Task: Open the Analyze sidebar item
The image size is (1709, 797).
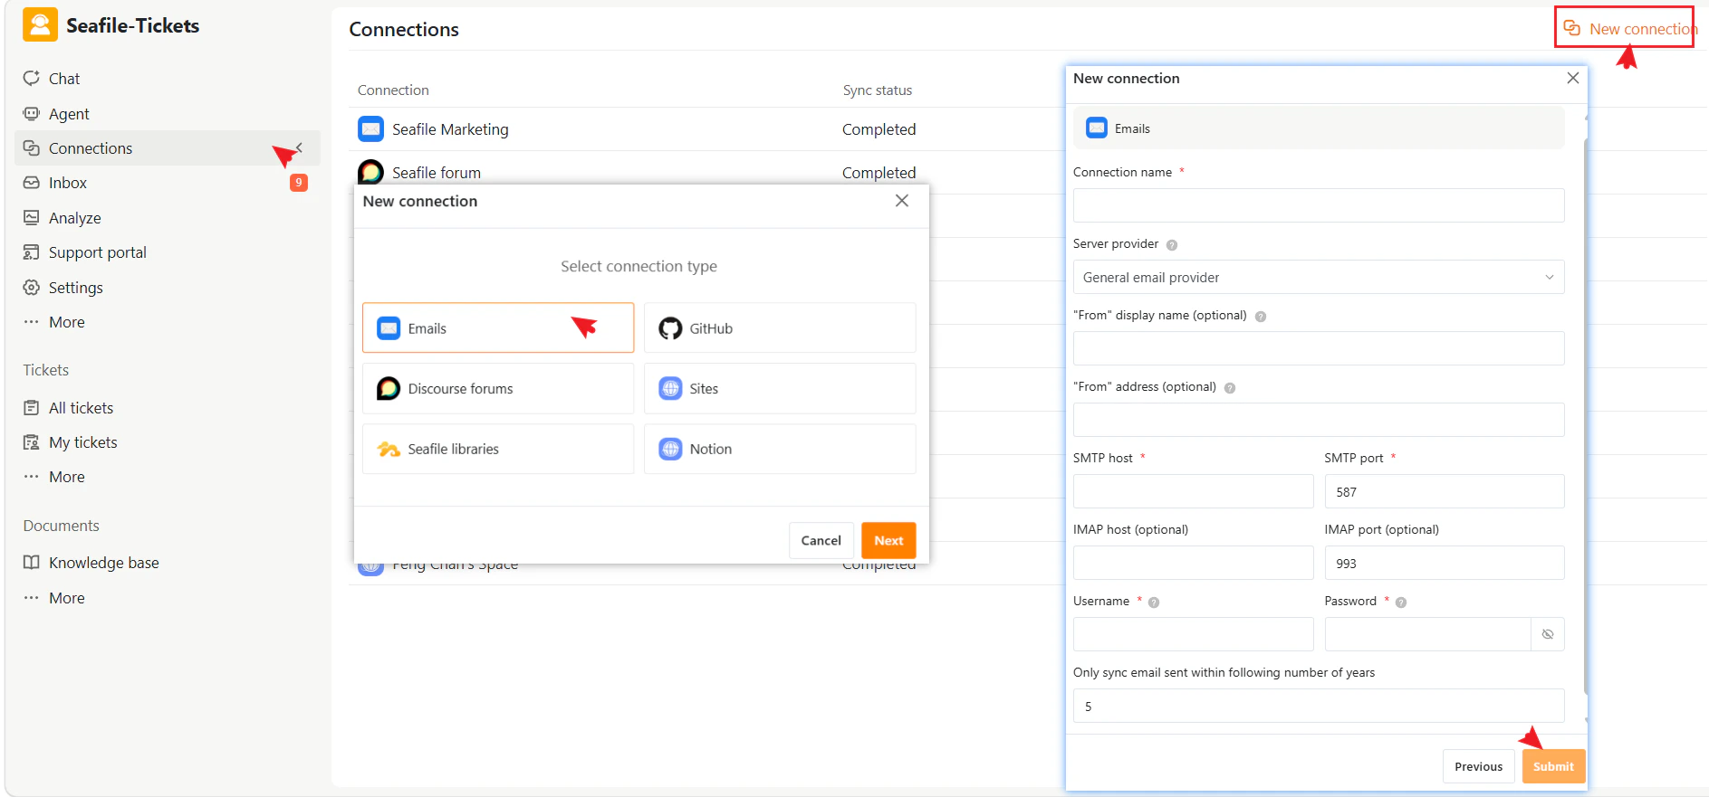Action: (x=74, y=218)
